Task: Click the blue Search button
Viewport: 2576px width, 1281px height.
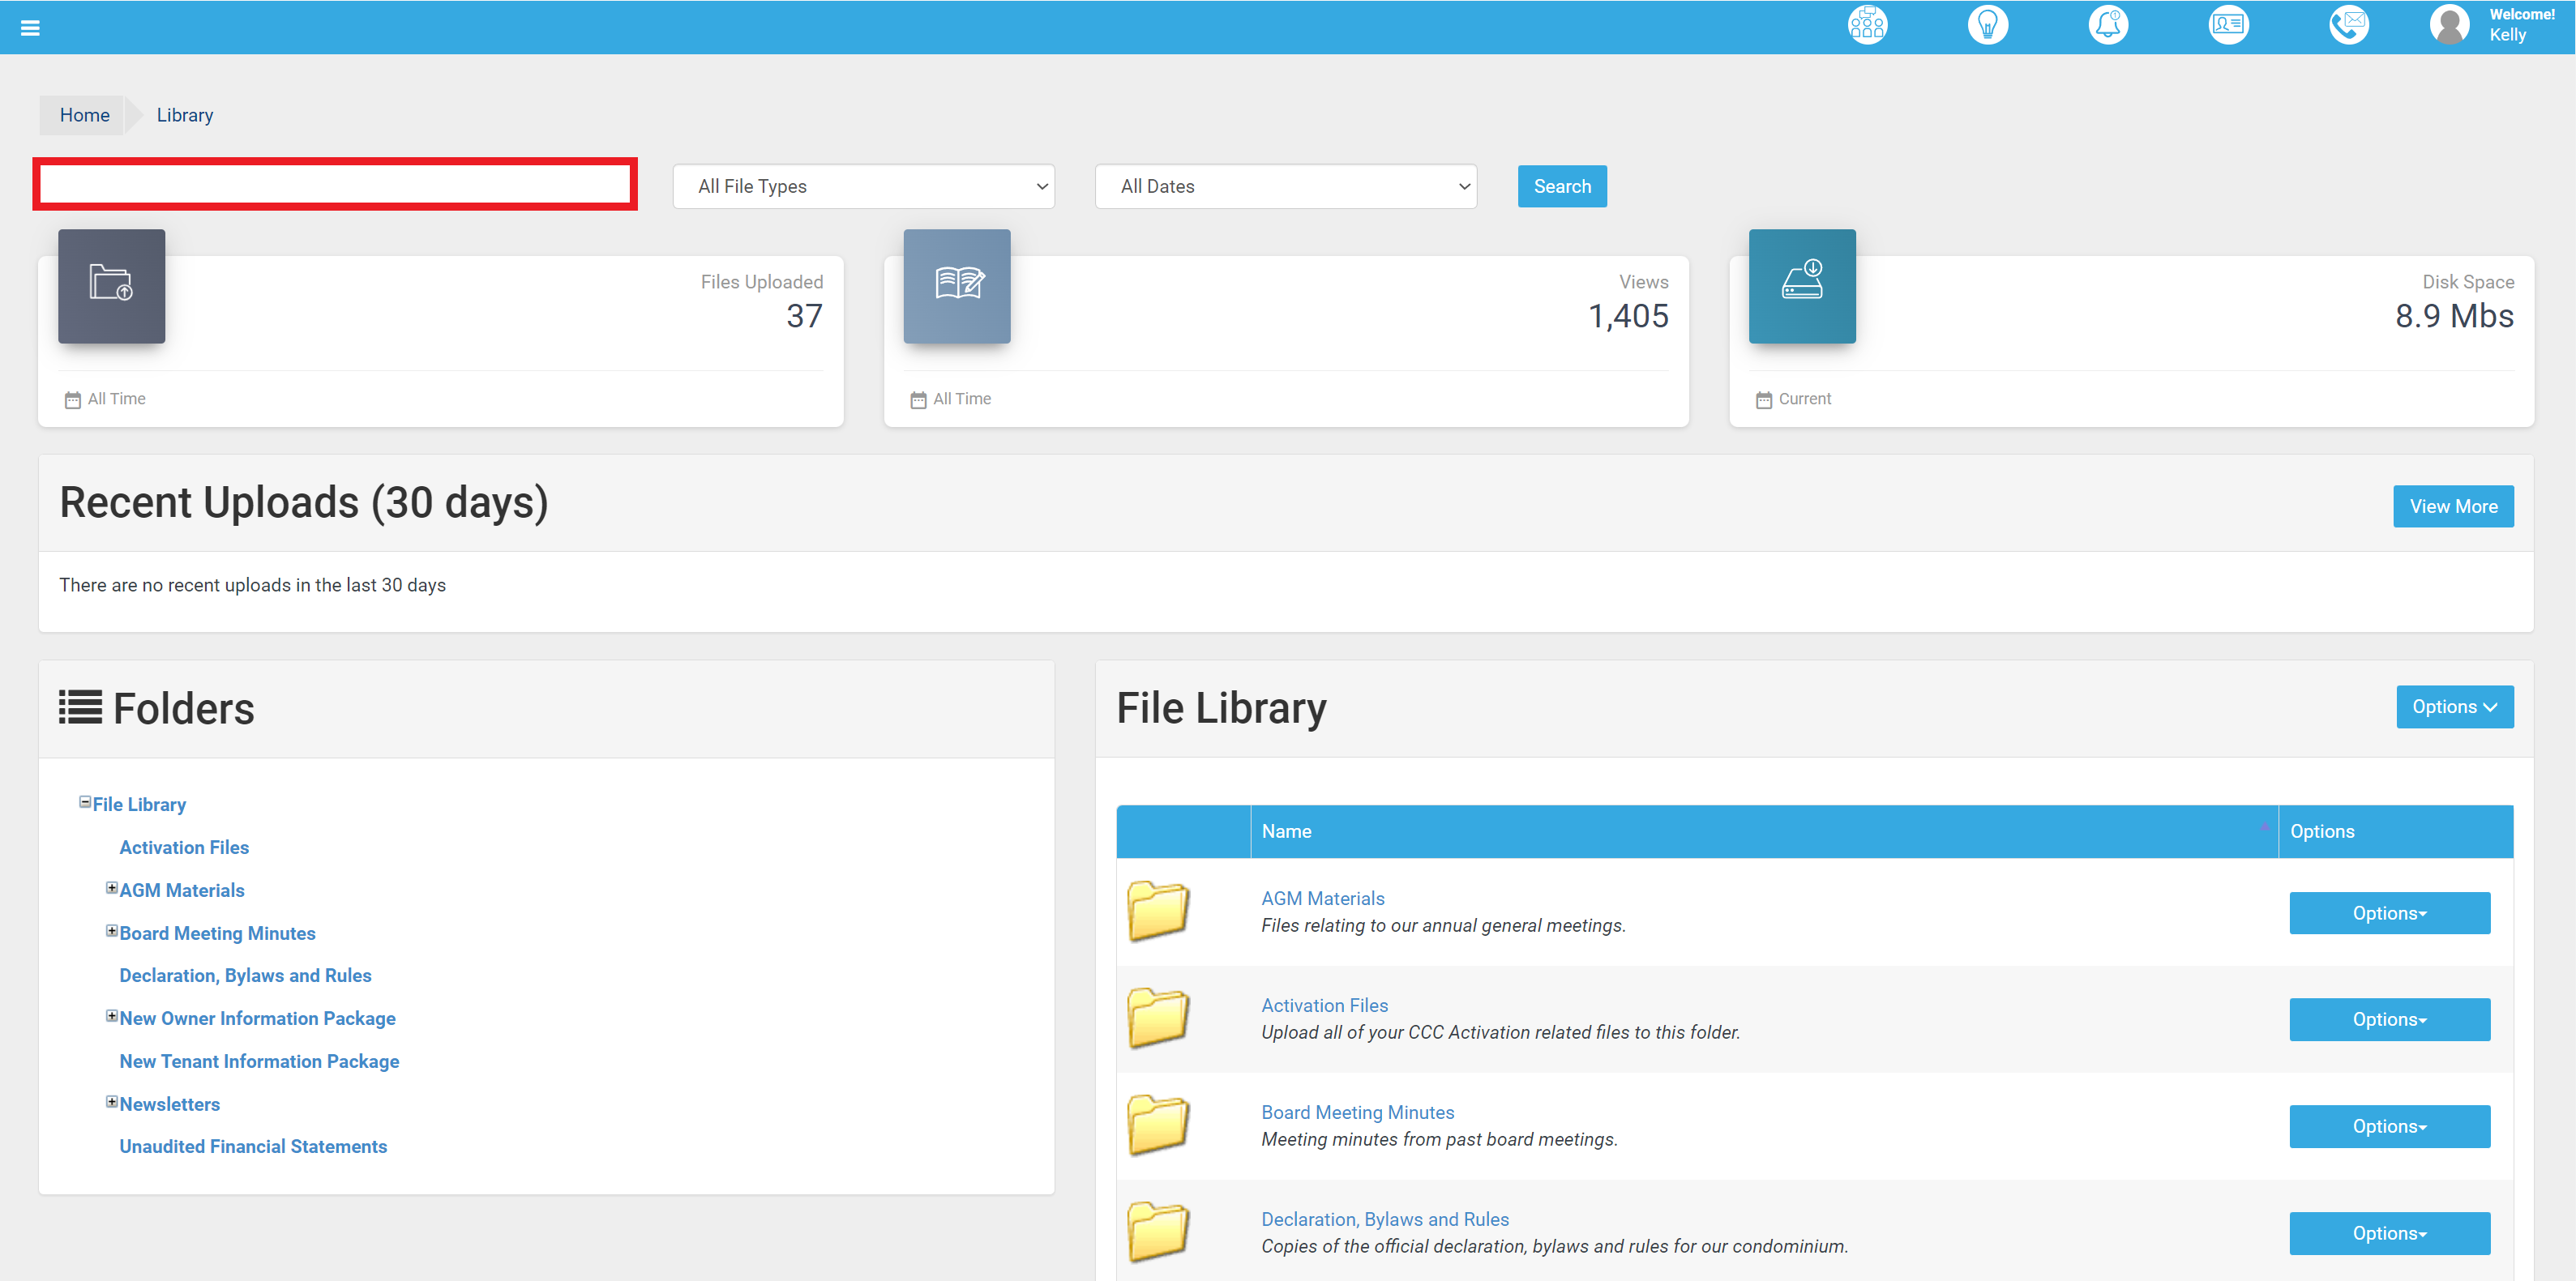Action: click(x=1561, y=186)
